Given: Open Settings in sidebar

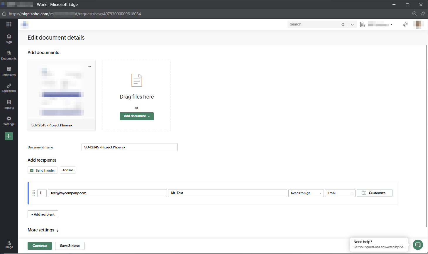Looking at the screenshot, I should click(9, 121).
